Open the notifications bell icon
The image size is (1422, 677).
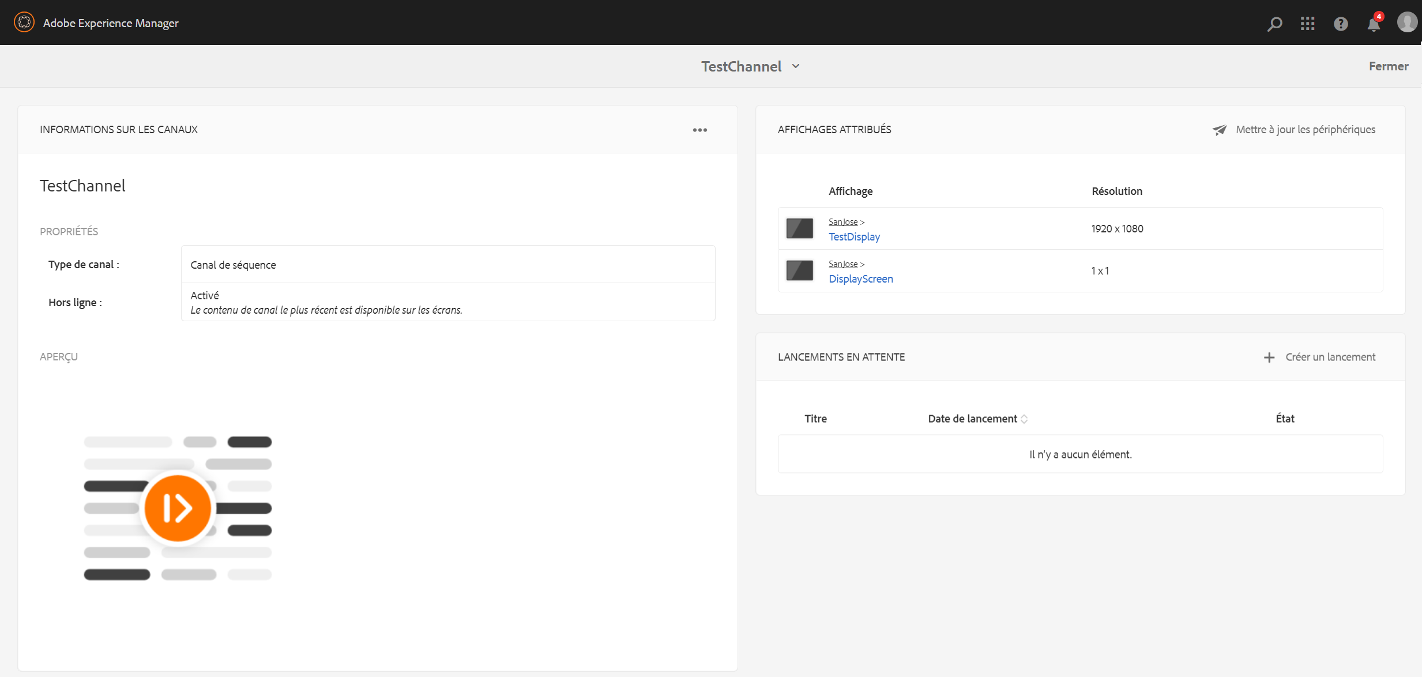click(1374, 24)
